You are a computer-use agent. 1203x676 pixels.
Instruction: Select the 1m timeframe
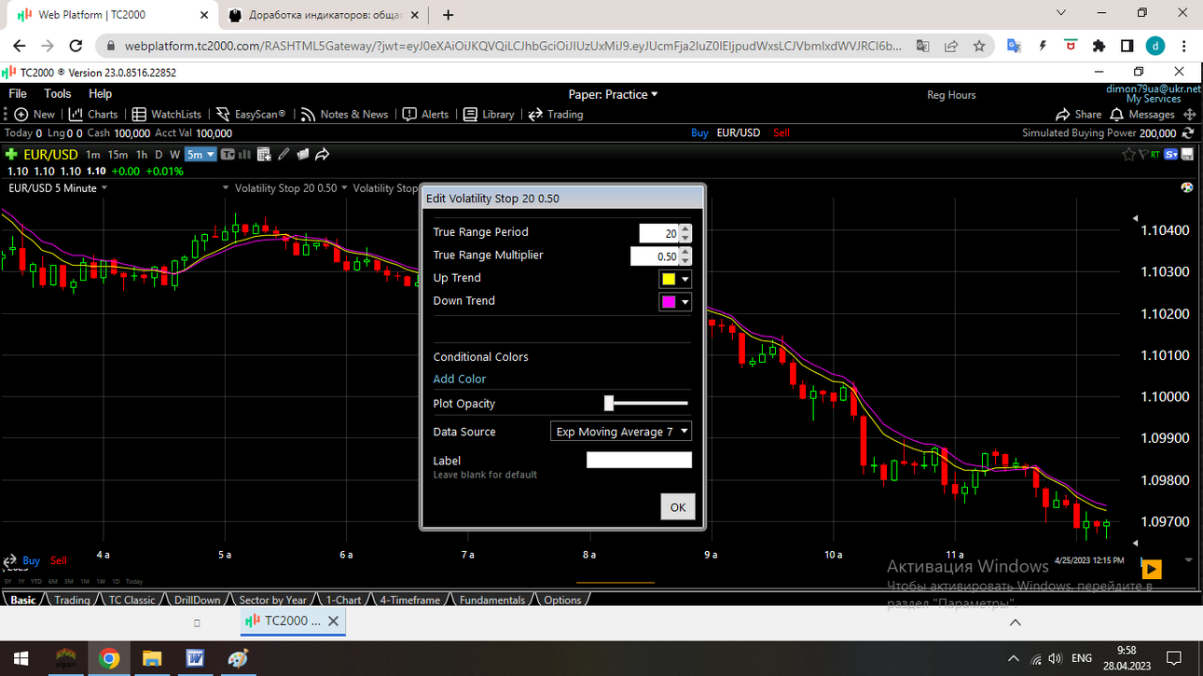[92, 154]
